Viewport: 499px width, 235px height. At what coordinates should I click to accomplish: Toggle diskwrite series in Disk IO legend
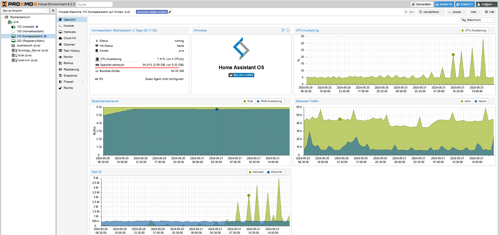(x=275, y=172)
